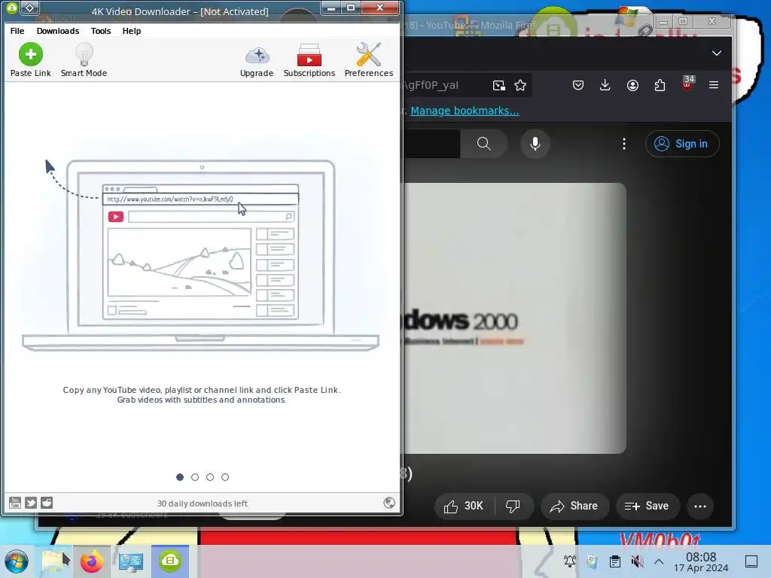Viewport: 771px width, 578px height.
Task: Open more actions ellipsis under video
Action: coord(700,506)
